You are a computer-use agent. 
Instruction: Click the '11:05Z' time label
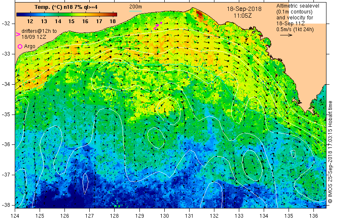pos(243,16)
